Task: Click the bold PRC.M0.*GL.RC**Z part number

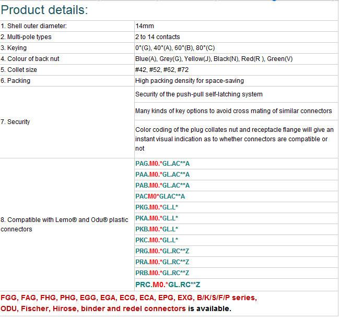Action: pyautogui.click(x=168, y=285)
